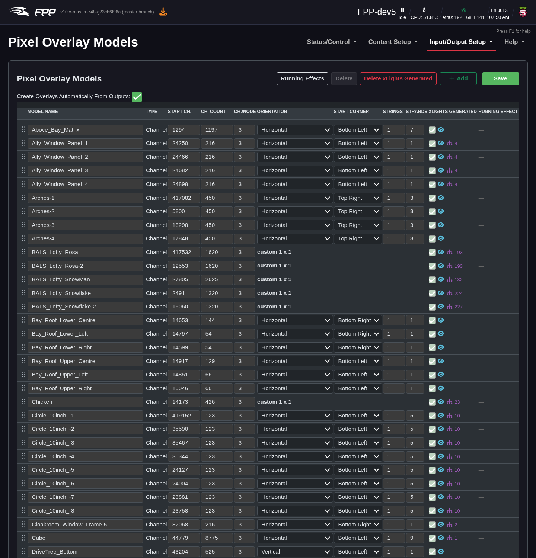Click the orange update download icon
This screenshot has width=536, height=558.
163,12
